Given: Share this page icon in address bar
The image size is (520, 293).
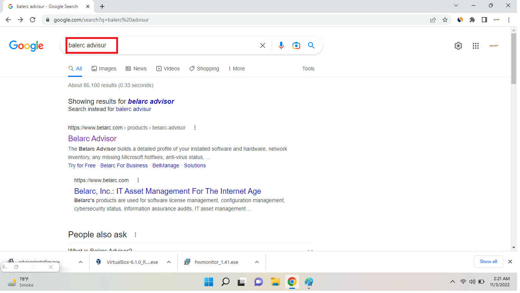Looking at the screenshot, I should (433, 20).
